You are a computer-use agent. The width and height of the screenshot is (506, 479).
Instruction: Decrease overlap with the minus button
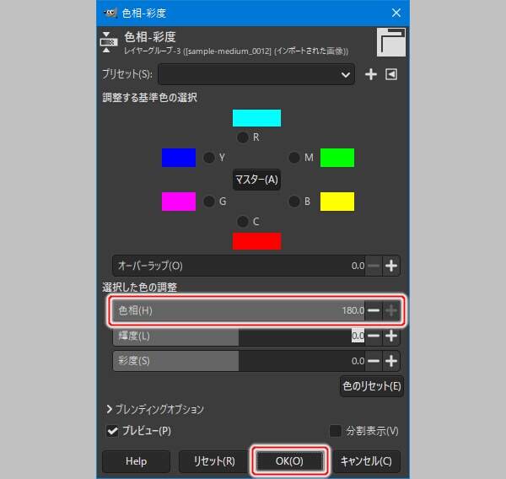(374, 266)
